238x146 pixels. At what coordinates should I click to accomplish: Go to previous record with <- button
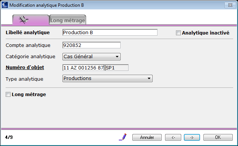(173, 137)
